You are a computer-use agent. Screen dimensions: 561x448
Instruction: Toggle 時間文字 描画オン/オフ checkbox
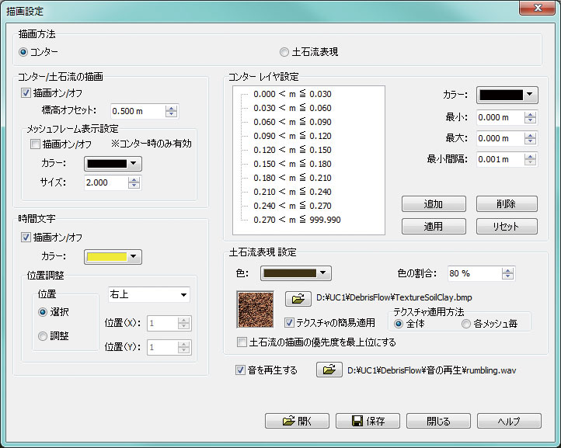pos(26,237)
